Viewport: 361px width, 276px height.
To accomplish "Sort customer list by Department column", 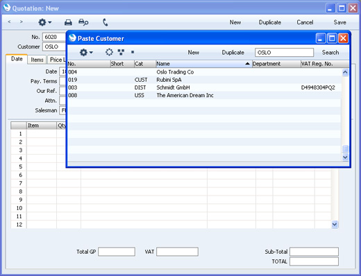I will [276, 64].
